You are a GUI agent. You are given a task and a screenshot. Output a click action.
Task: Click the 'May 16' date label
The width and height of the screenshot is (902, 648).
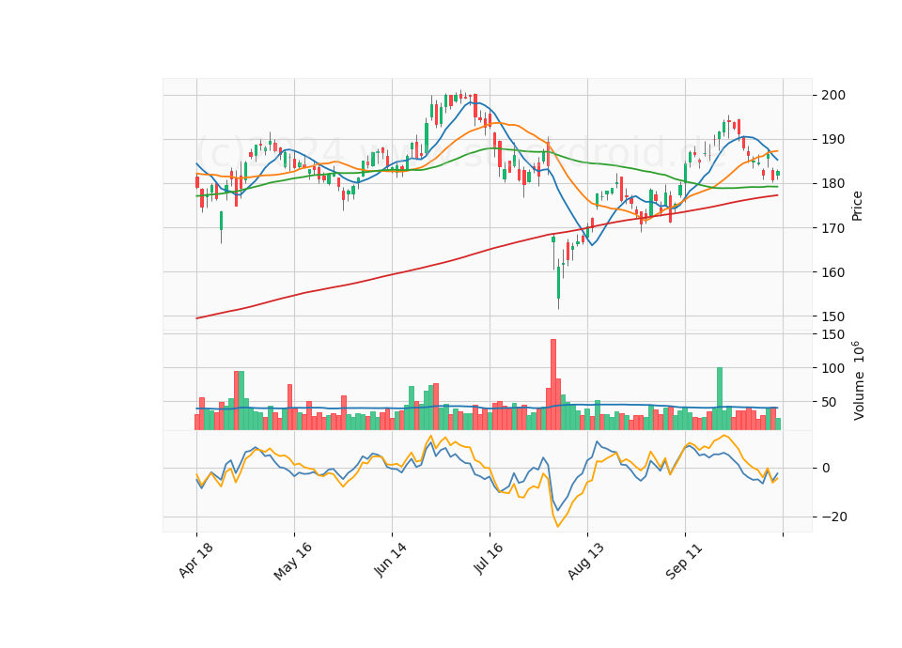pos(293,562)
